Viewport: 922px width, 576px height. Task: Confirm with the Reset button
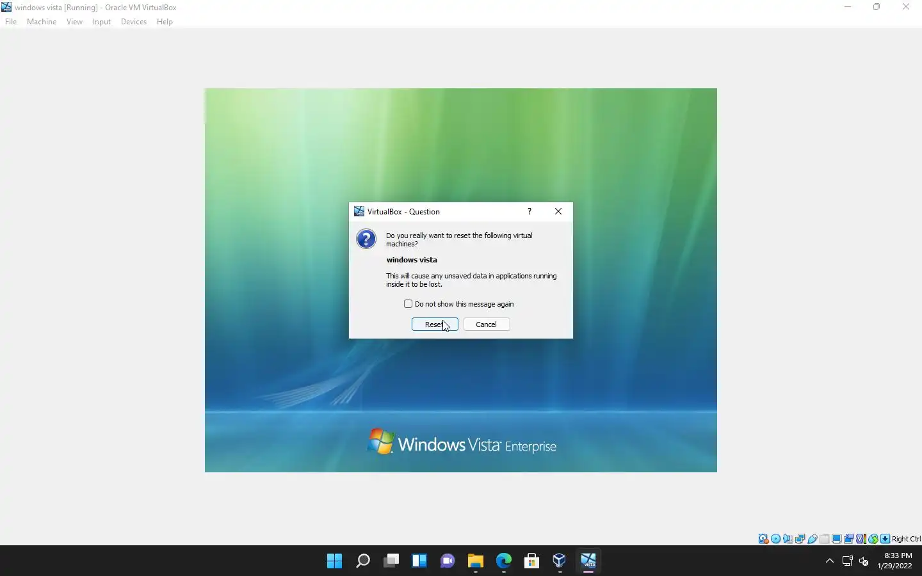tap(435, 324)
